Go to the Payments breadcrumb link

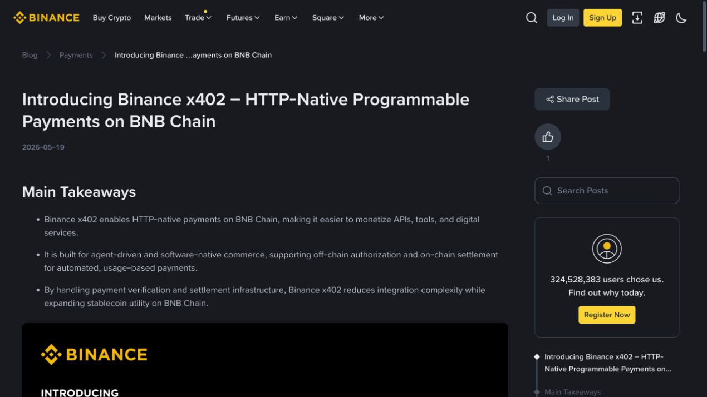76,55
